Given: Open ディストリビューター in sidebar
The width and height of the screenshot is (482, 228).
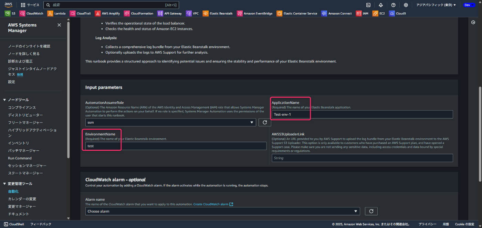Looking at the screenshot, I should tap(25, 115).
